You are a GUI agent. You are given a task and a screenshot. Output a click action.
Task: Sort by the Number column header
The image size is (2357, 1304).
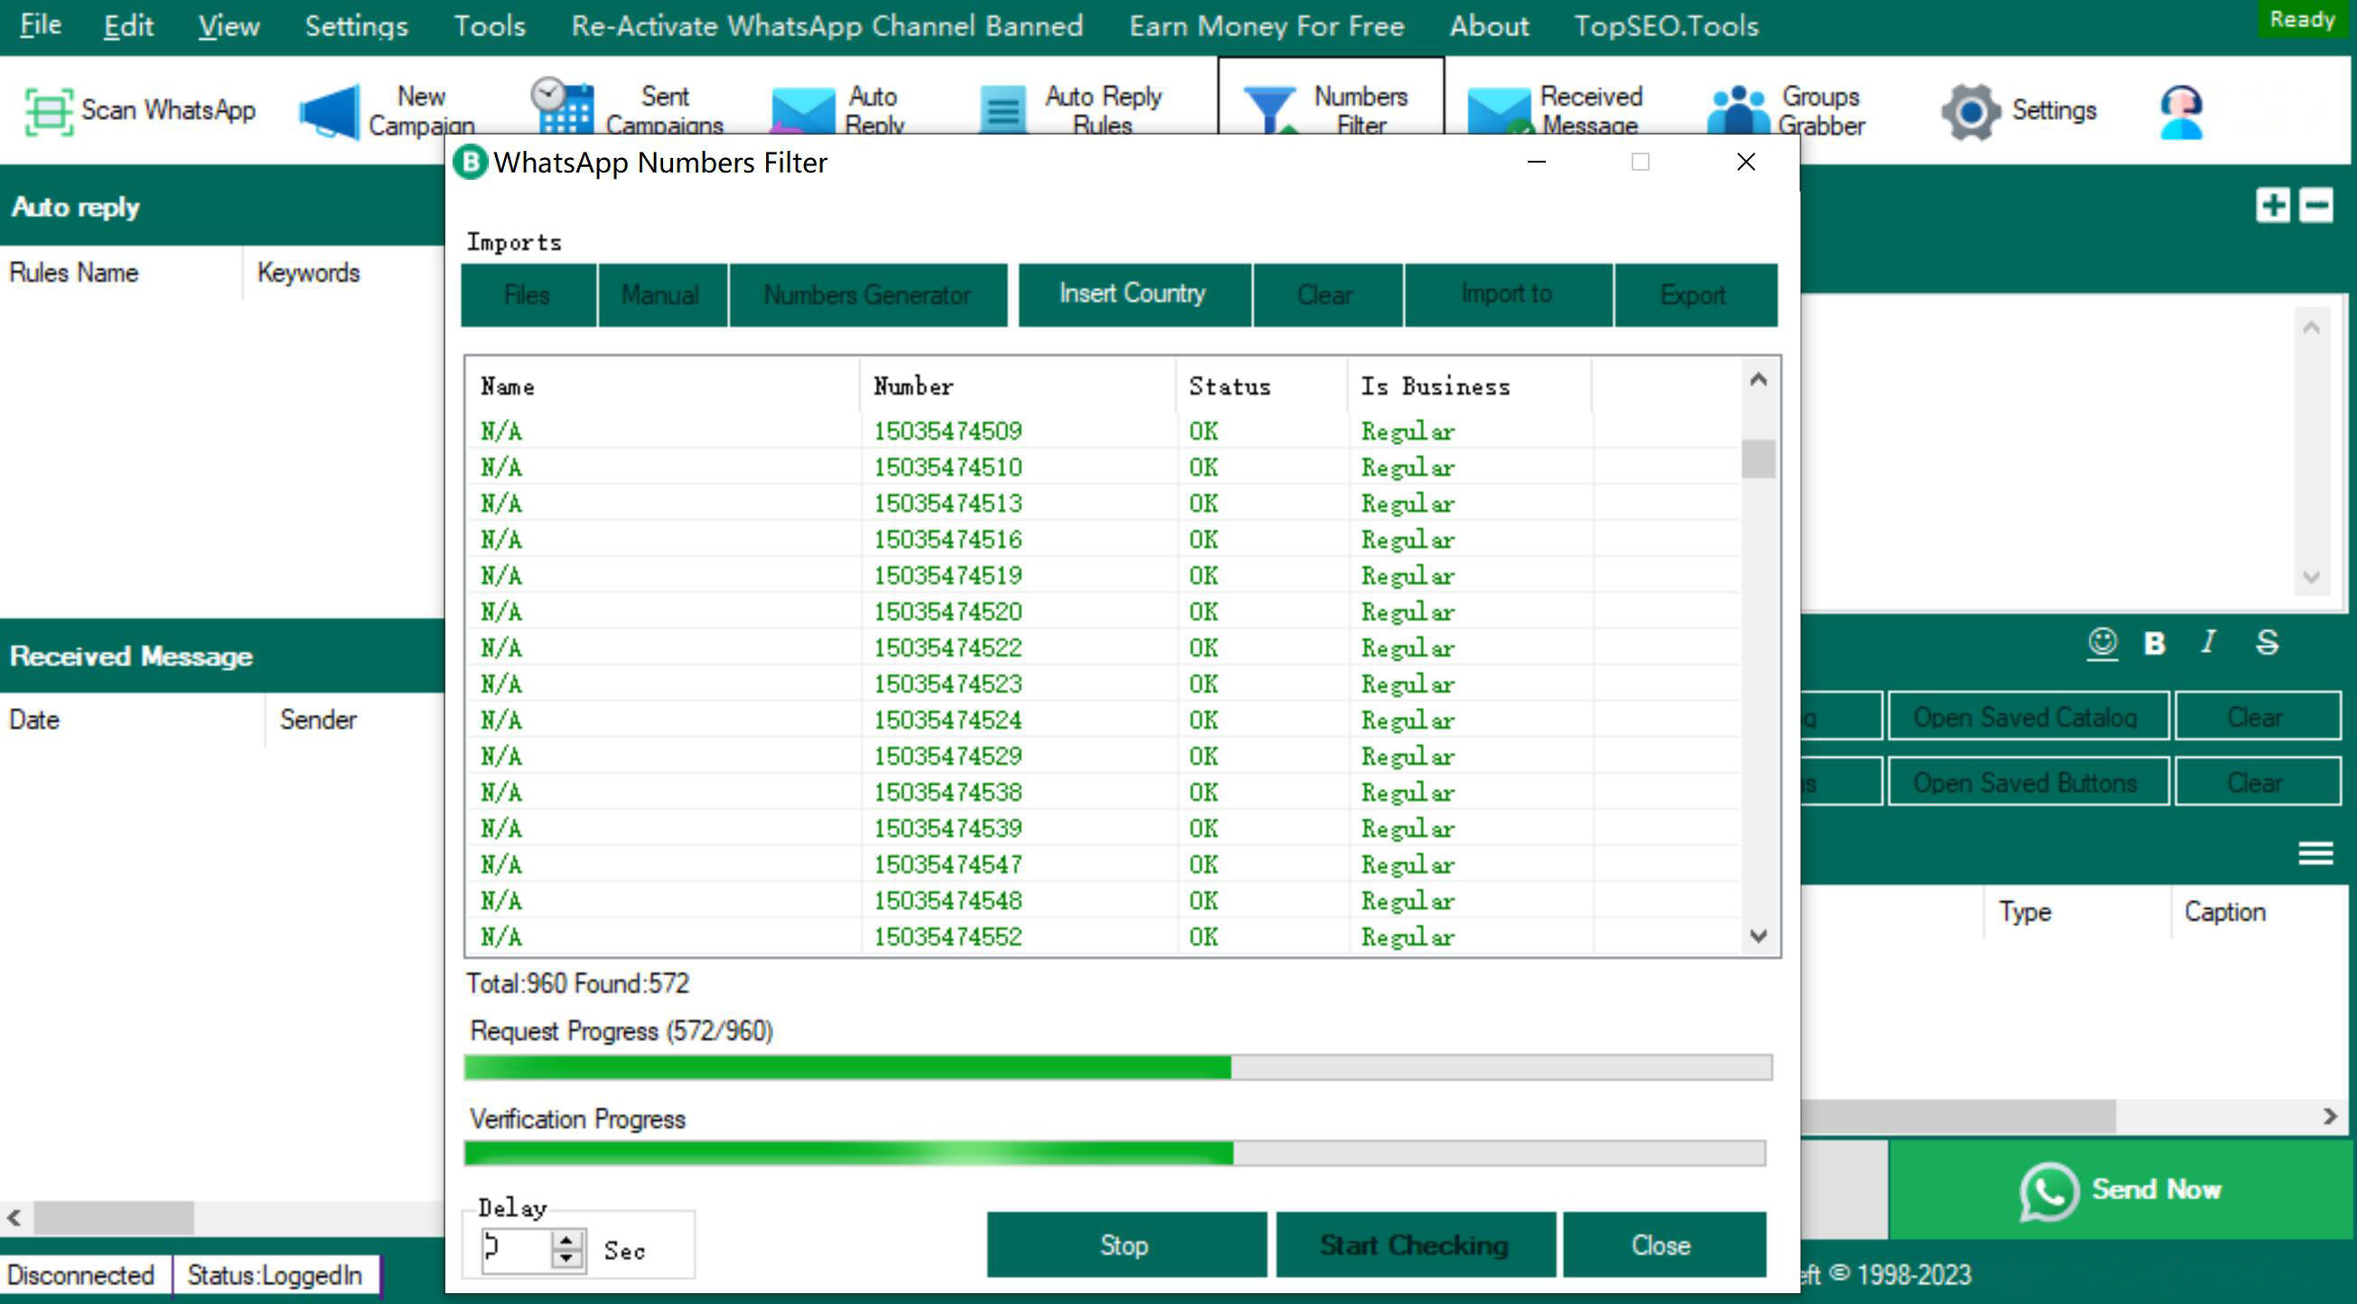coord(1017,387)
